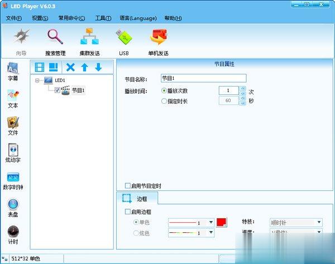Select the play count (播放次数) radio button
Image resolution: width=335 pixels, height=264 pixels.
[164, 90]
